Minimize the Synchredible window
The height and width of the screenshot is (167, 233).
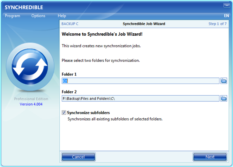point(227,6)
